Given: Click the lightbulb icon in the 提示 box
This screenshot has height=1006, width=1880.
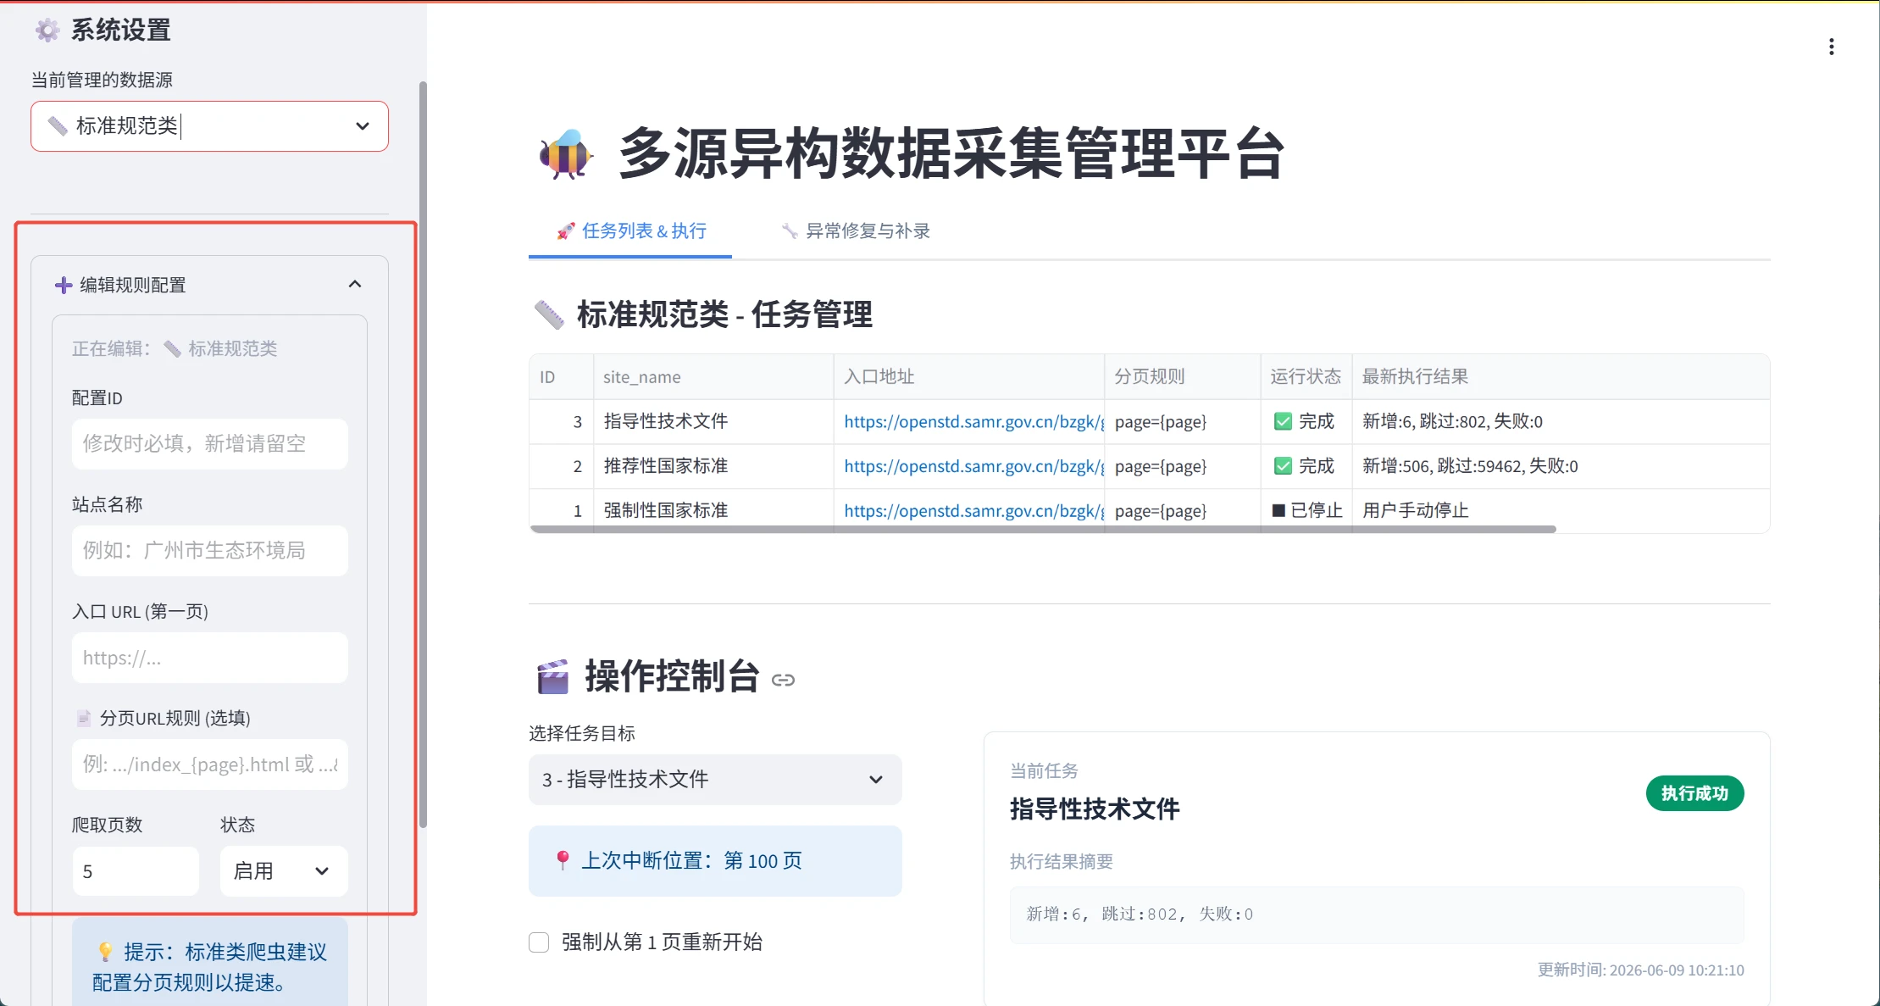Looking at the screenshot, I should tap(105, 952).
